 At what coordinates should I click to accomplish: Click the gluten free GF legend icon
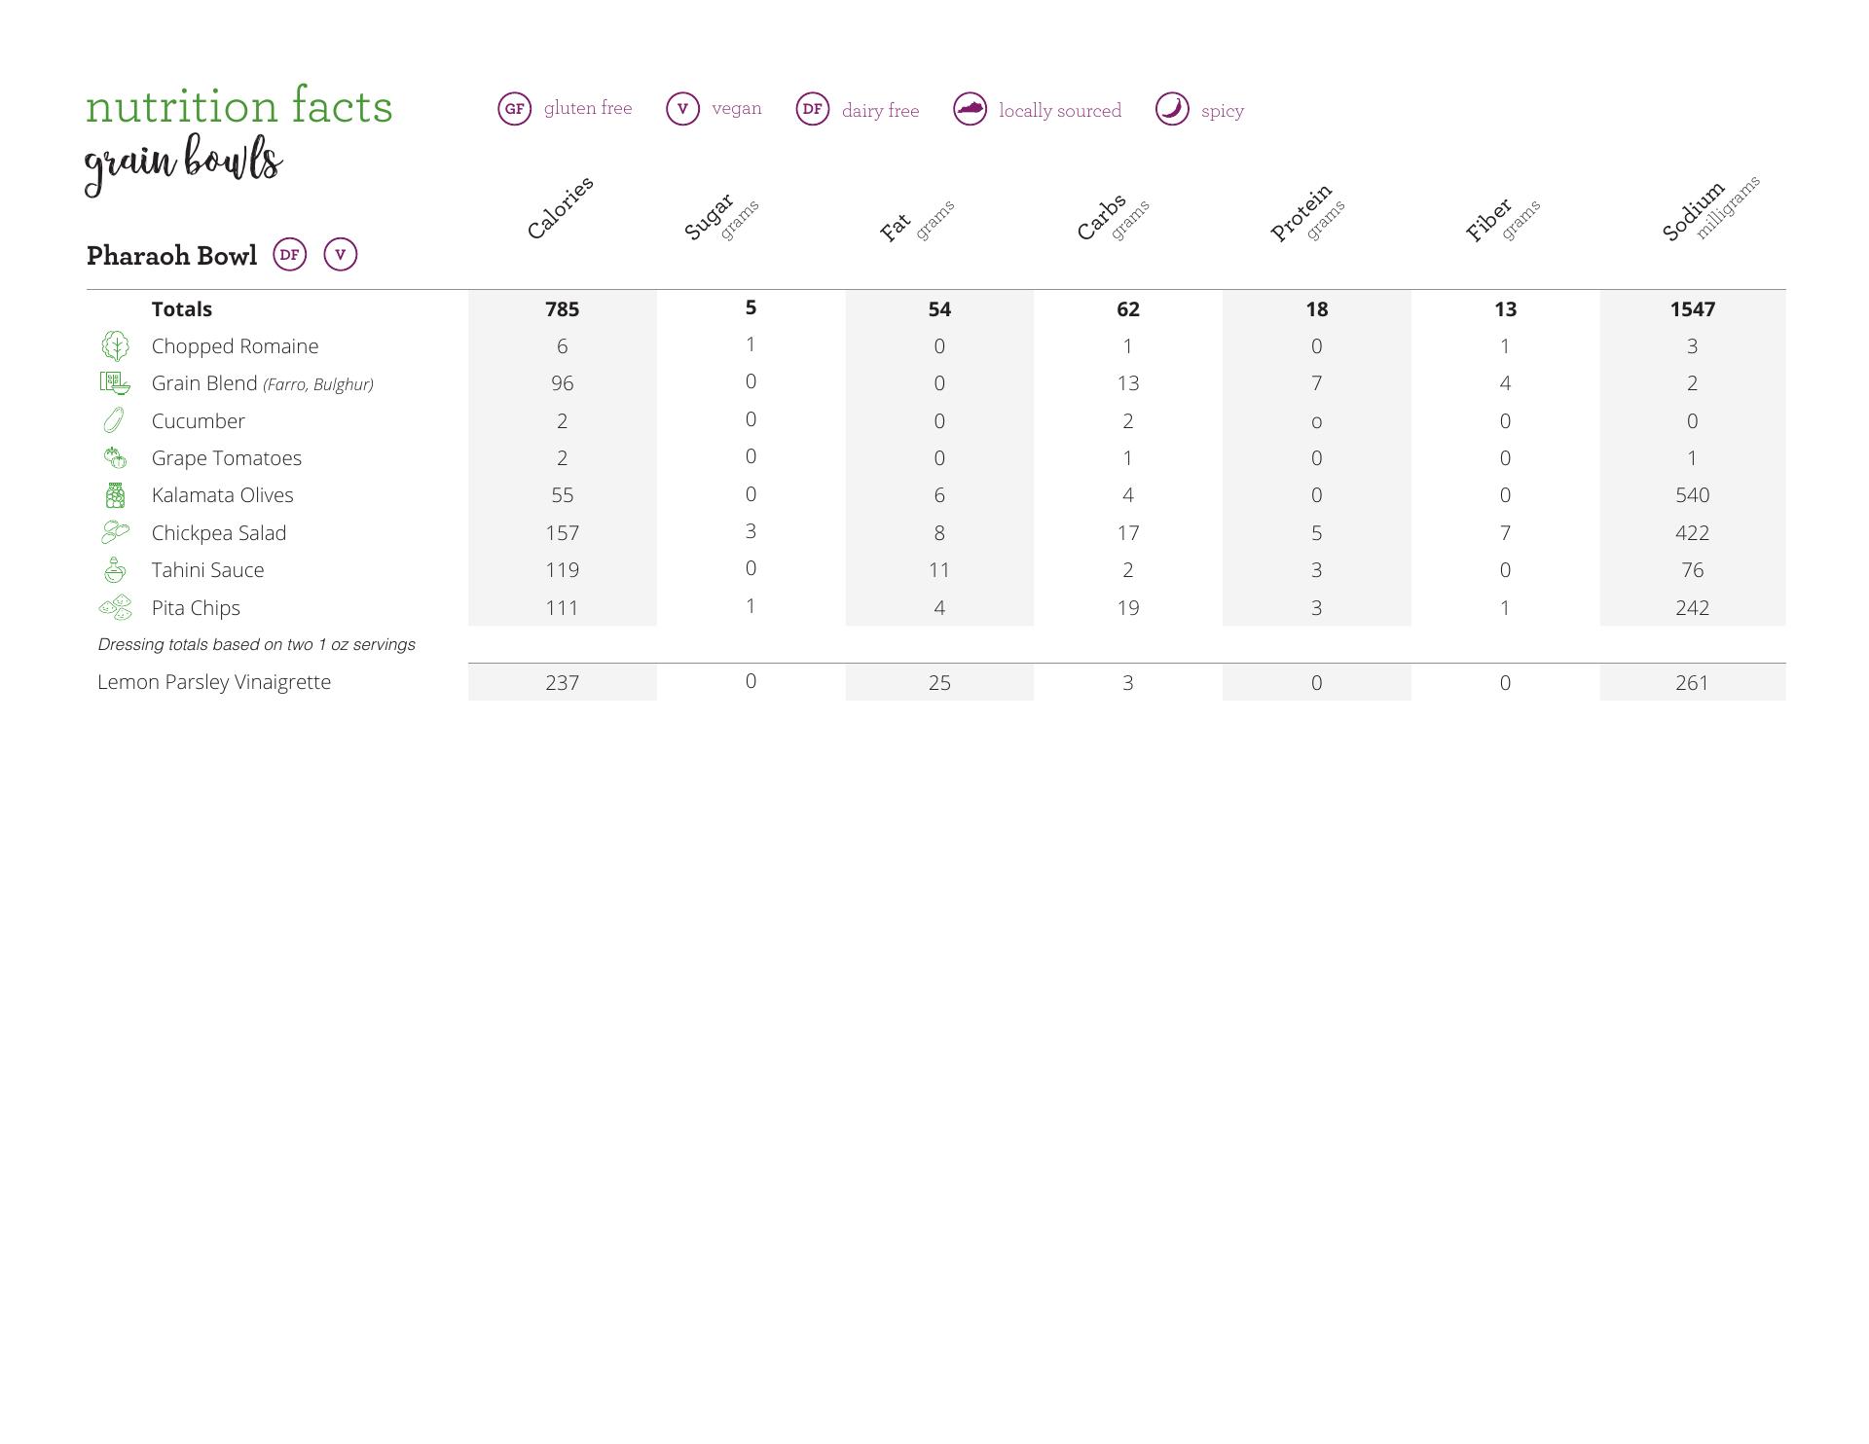coord(515,109)
